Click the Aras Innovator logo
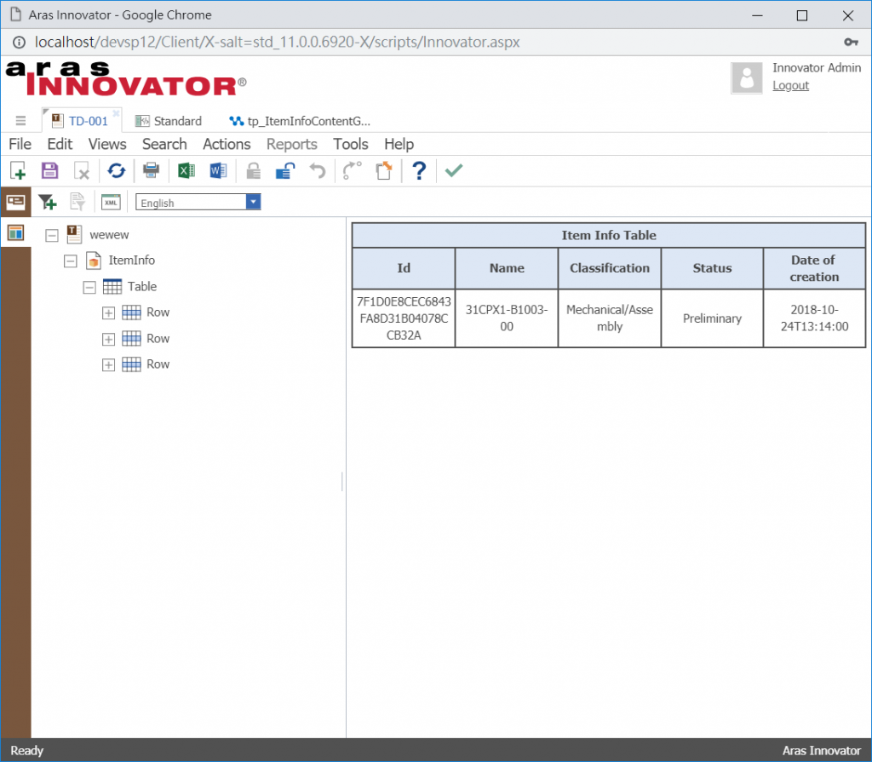 pyautogui.click(x=126, y=79)
